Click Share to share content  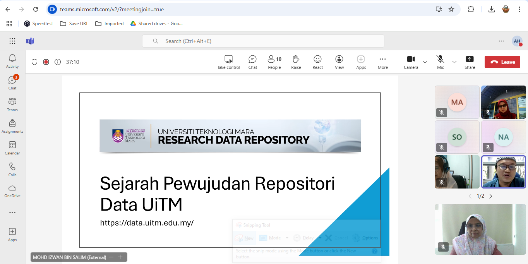pos(470,62)
